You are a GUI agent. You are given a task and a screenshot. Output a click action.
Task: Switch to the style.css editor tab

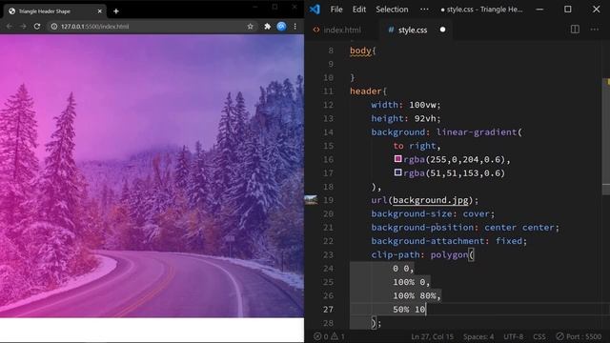click(413, 30)
